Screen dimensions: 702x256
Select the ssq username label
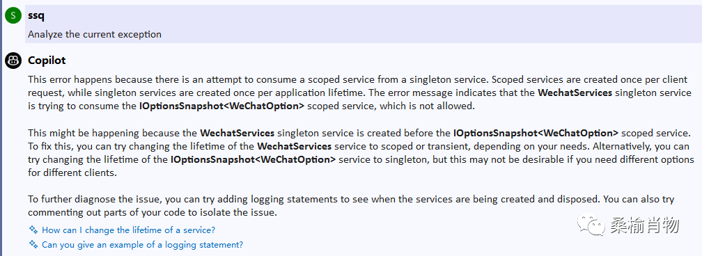(36, 16)
